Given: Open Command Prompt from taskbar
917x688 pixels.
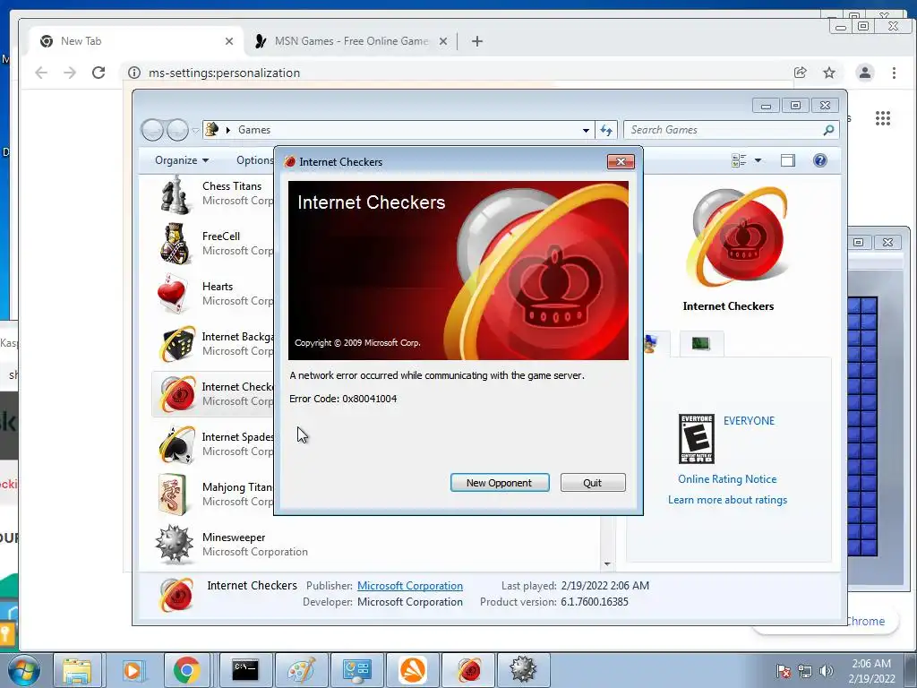Looking at the screenshot, I should coord(244,670).
